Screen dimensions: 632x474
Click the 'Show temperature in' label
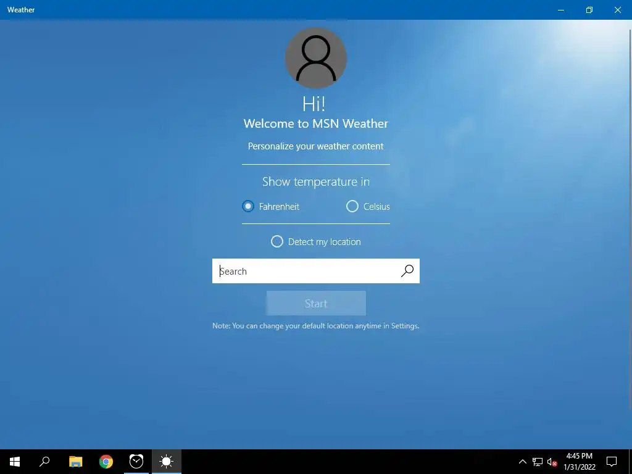315,182
